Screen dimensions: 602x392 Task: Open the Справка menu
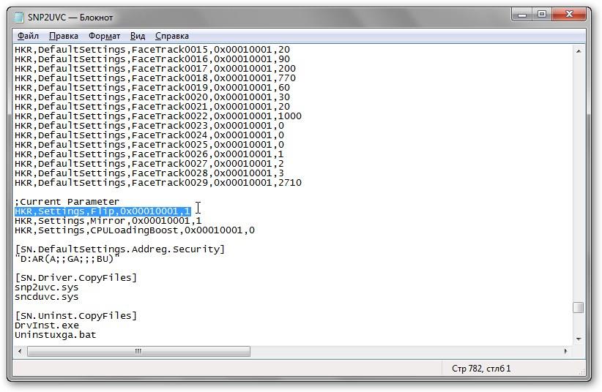[172, 36]
